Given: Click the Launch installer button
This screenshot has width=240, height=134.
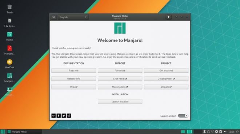Looking at the screenshot, I should tap(120, 101).
